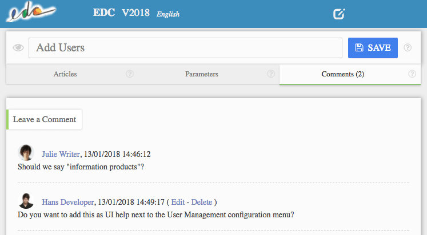Switch to the Parameters tab
The width and height of the screenshot is (427, 235).
202,74
